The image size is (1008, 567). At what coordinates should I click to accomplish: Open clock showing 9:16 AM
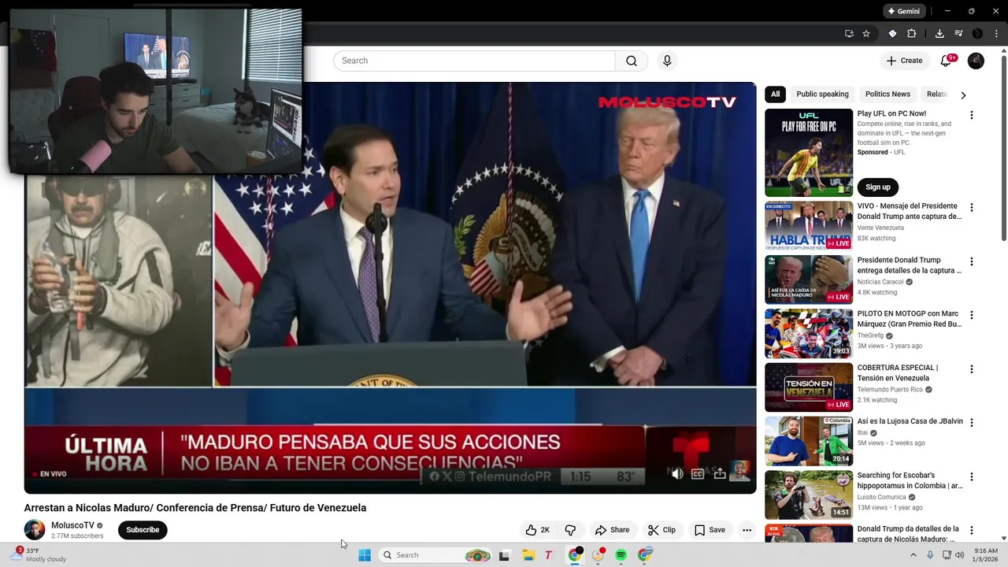(986, 555)
